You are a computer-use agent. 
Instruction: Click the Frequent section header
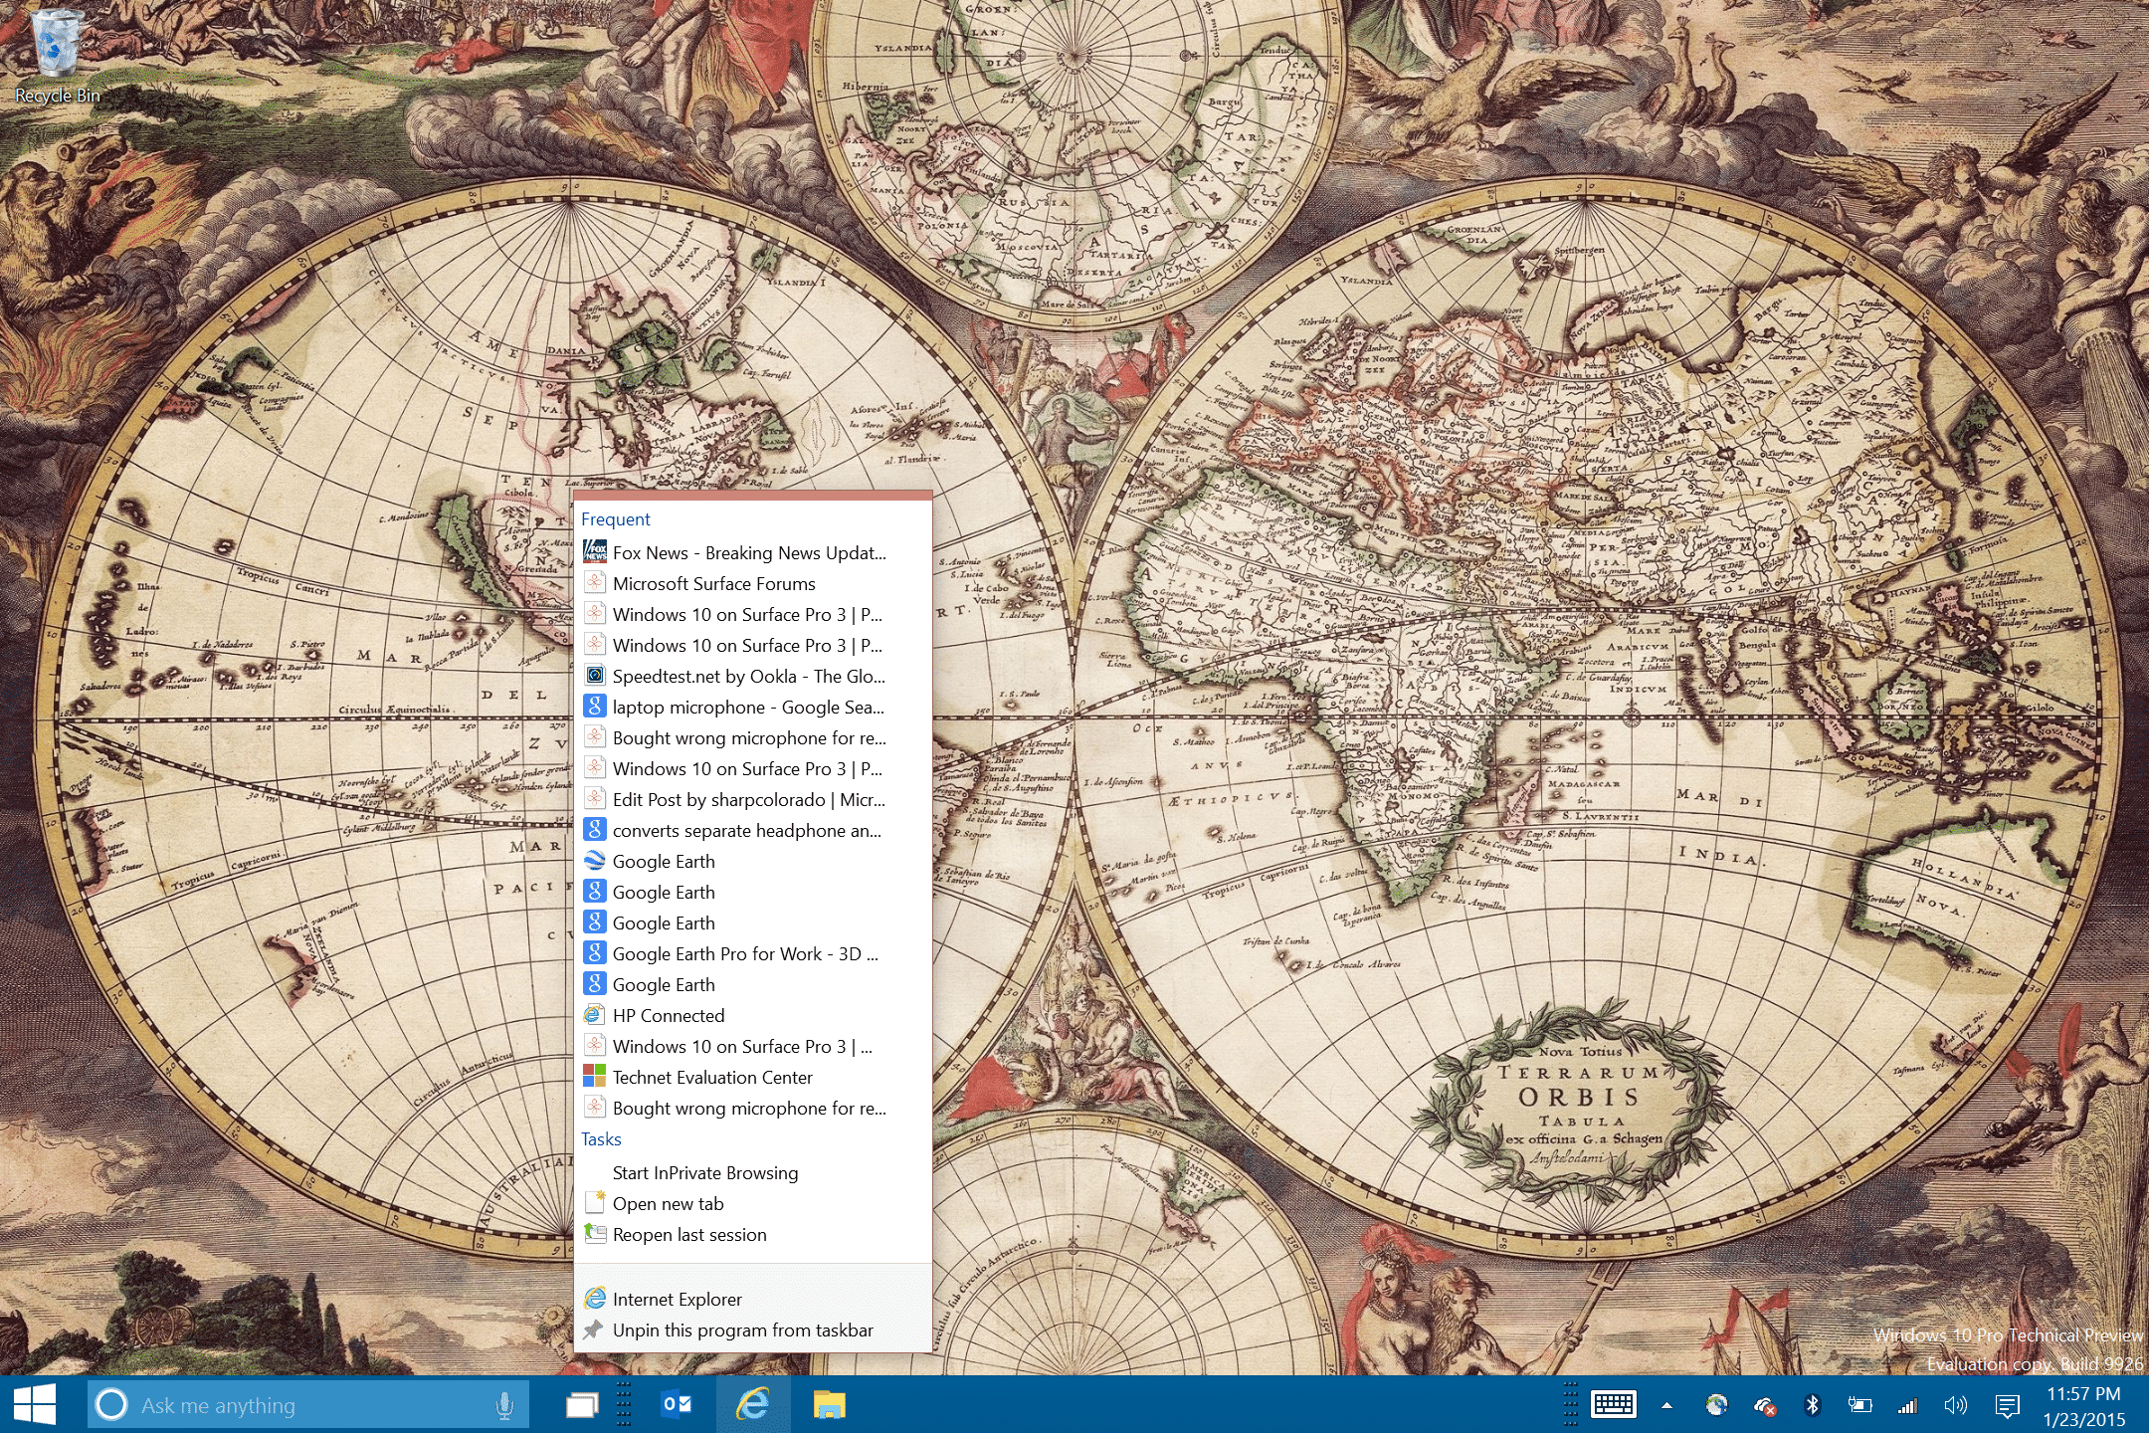pos(615,518)
